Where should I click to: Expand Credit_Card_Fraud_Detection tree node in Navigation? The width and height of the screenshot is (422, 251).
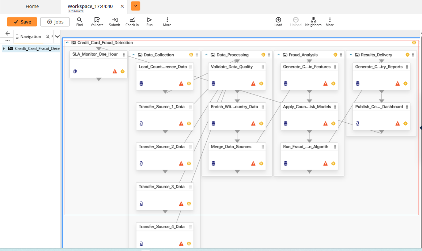point(4,48)
